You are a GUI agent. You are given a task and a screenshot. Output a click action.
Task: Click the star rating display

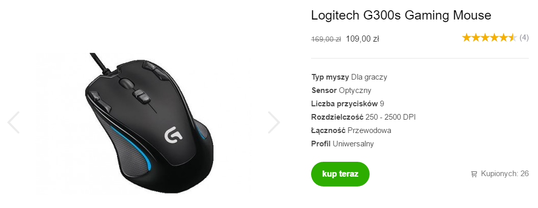pos(489,38)
